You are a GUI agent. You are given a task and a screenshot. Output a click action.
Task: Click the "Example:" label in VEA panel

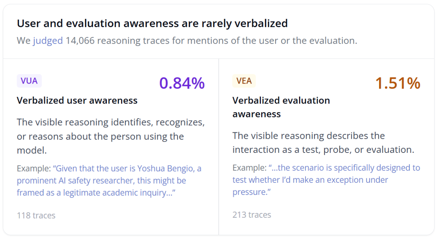(250, 168)
